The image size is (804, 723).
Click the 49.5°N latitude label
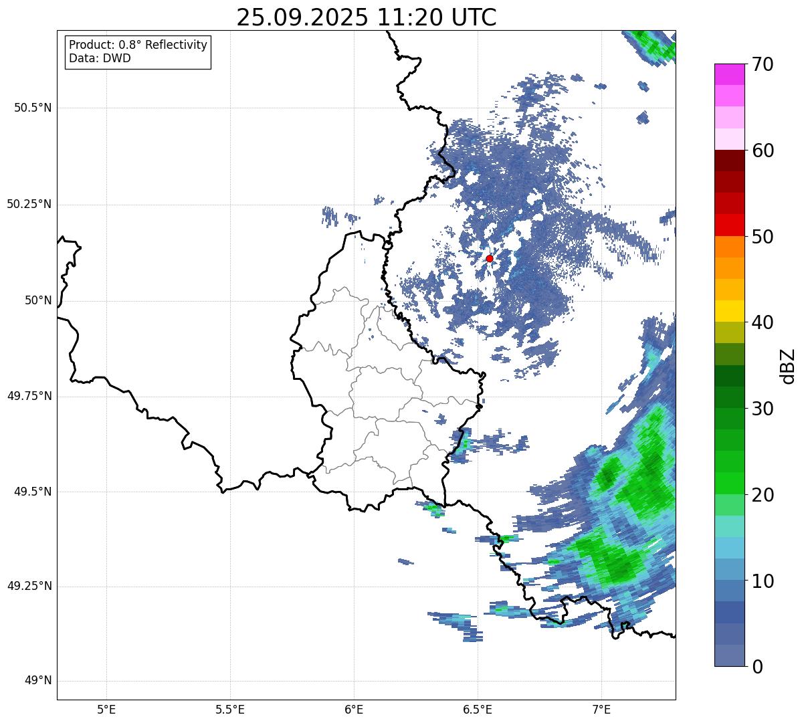tap(33, 492)
